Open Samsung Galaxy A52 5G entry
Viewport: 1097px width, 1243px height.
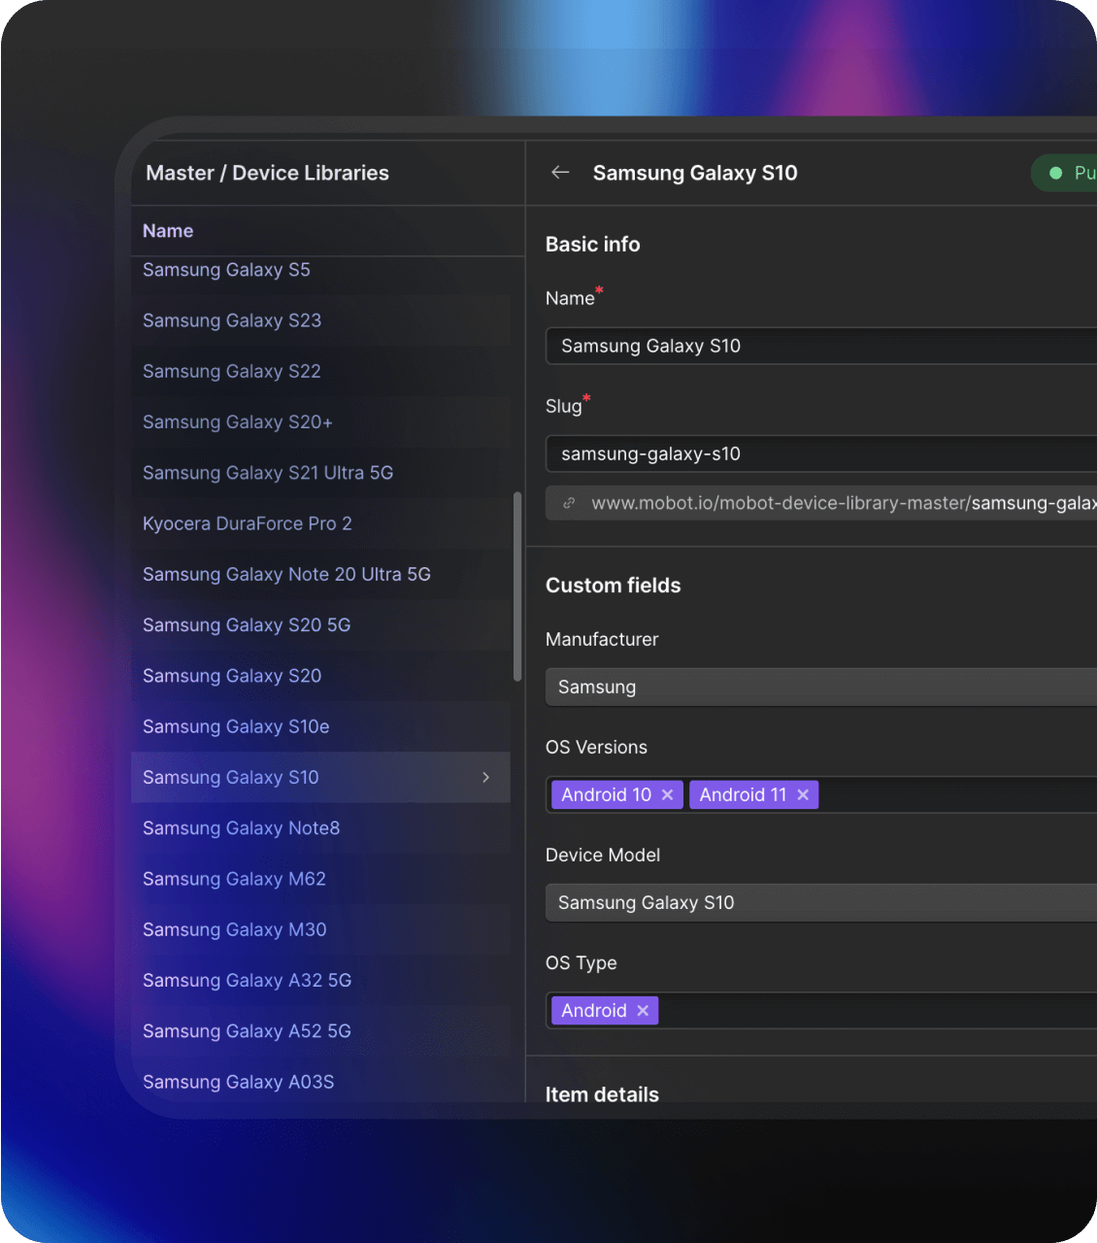320,1030
